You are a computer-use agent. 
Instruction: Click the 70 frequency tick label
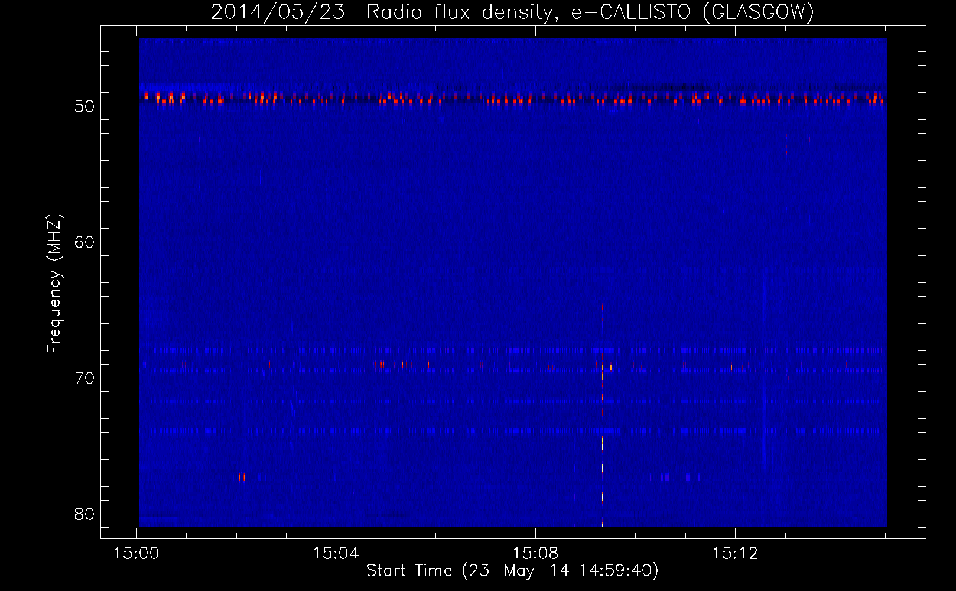84,378
